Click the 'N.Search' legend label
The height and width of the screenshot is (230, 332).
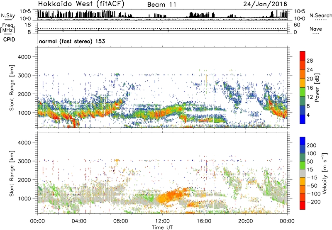[x=320, y=15]
